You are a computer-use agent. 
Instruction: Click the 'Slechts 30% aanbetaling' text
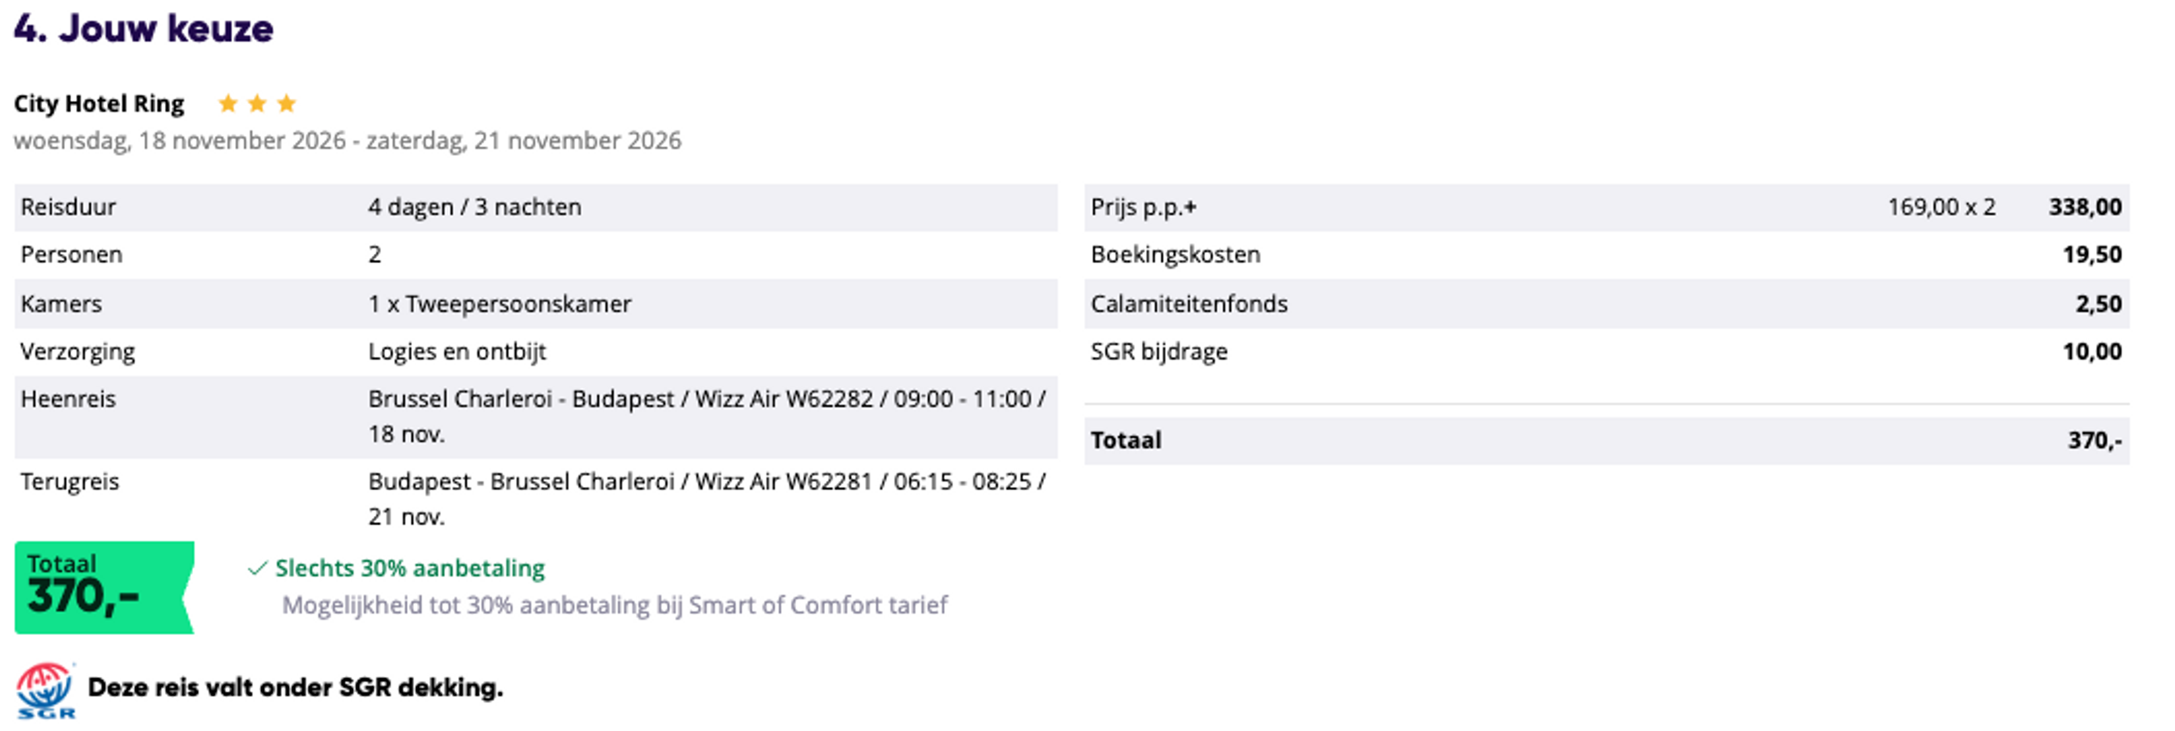[410, 568]
